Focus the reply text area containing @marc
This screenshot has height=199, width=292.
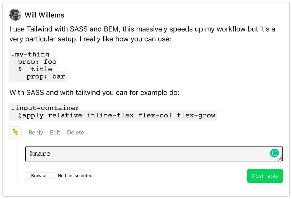[146, 154]
